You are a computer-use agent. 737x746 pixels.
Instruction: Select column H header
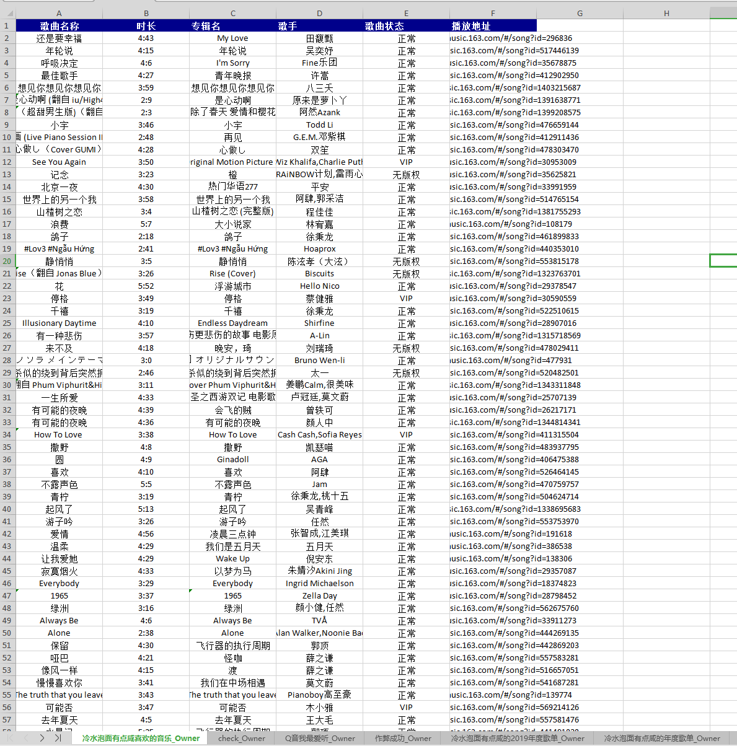pos(667,13)
